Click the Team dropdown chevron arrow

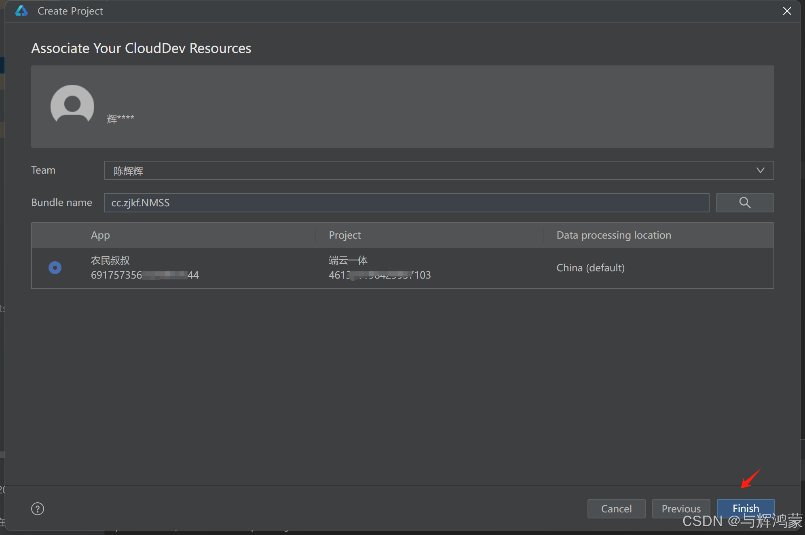(760, 170)
